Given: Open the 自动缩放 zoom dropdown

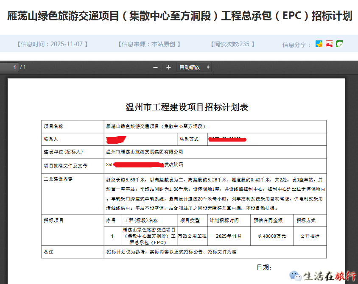Looking at the screenshot, I should point(194,67).
